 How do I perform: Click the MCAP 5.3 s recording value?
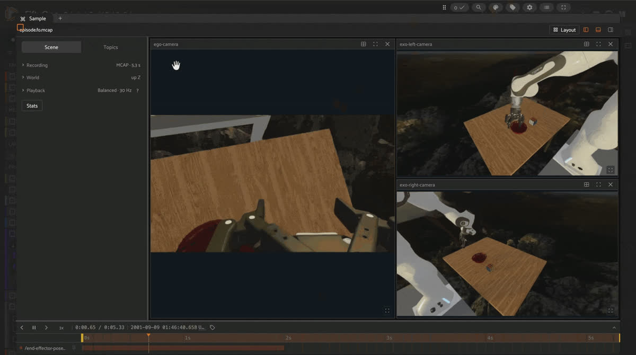pos(128,65)
